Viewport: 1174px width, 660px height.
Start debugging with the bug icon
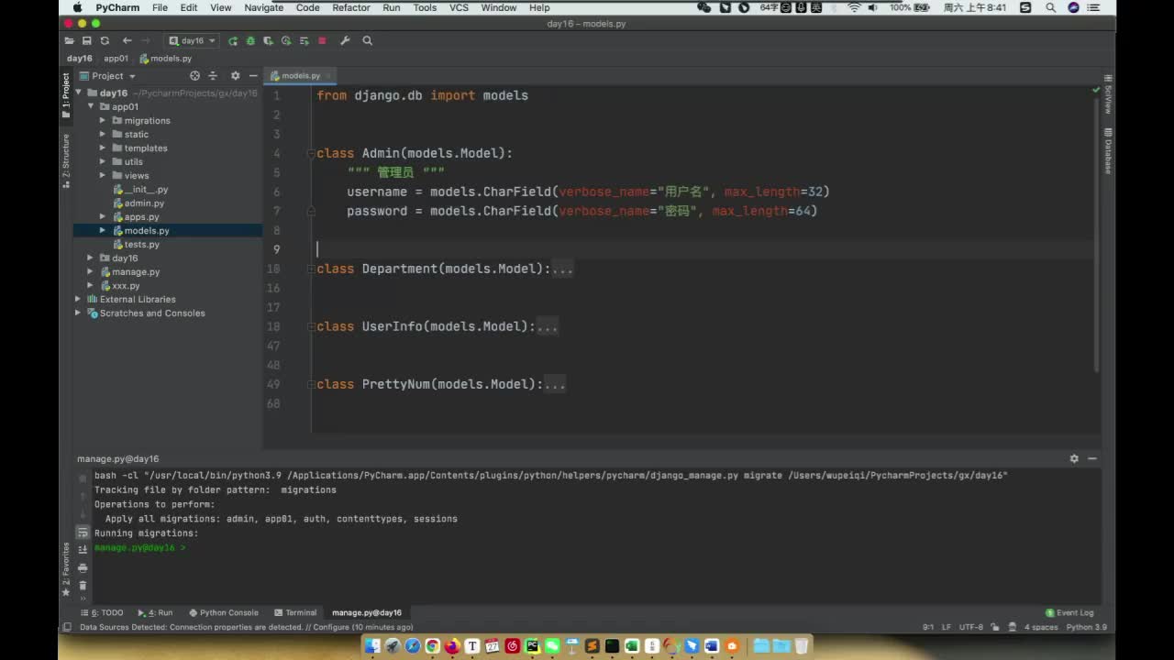coord(250,41)
